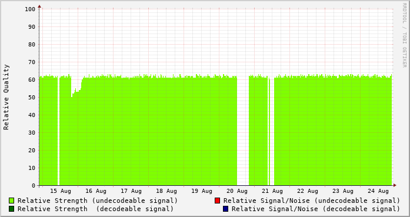Image resolution: width=410 pixels, height=217 pixels.
Task: Select the 'Relative Strength (undecodeable signal)' legend text
Action: (x=98, y=201)
